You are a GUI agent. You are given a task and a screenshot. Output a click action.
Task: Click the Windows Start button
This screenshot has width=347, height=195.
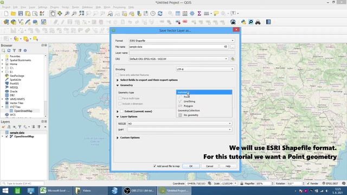tap(5, 191)
